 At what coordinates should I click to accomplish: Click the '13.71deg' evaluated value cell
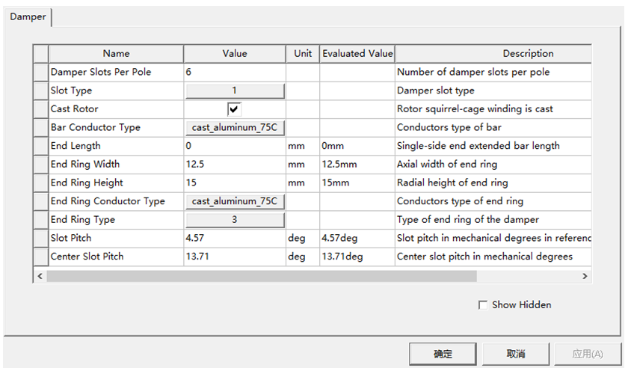[357, 257]
